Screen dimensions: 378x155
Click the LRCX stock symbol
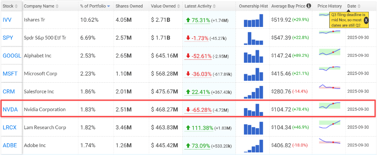tap(10, 127)
